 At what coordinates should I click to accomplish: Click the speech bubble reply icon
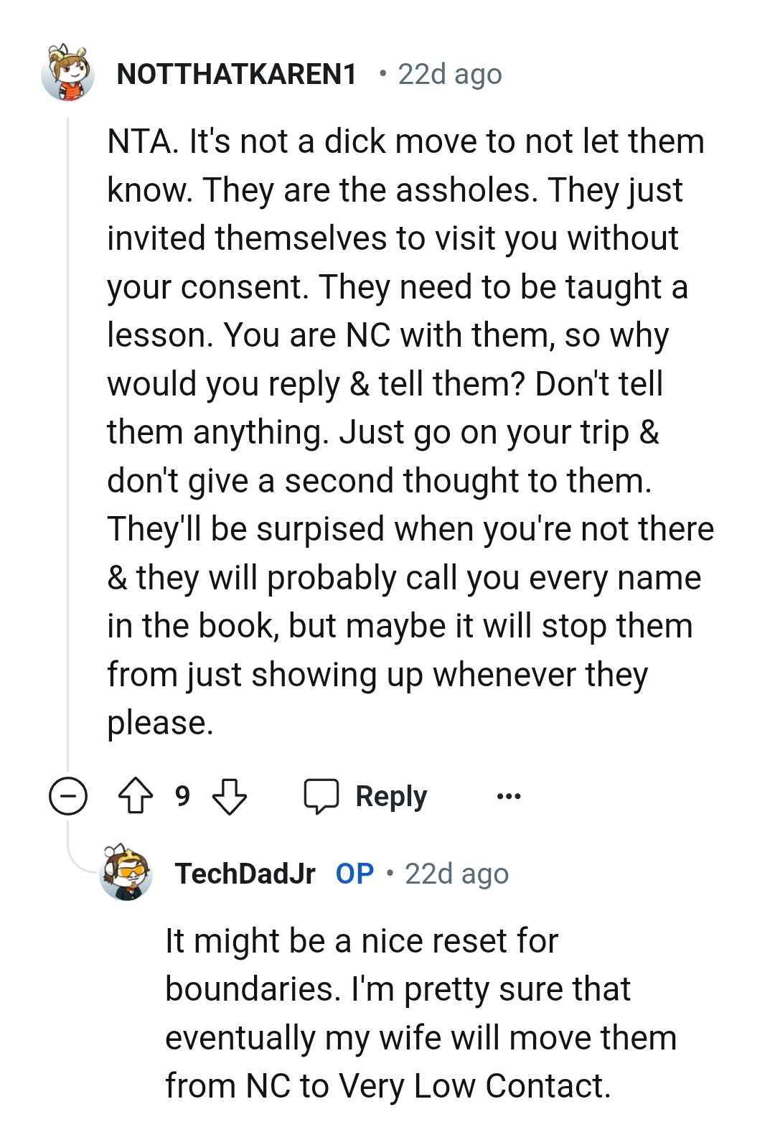[x=321, y=796]
